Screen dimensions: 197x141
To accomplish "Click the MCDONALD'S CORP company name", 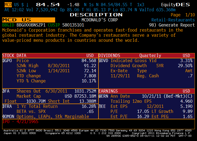I will [100, 20].
